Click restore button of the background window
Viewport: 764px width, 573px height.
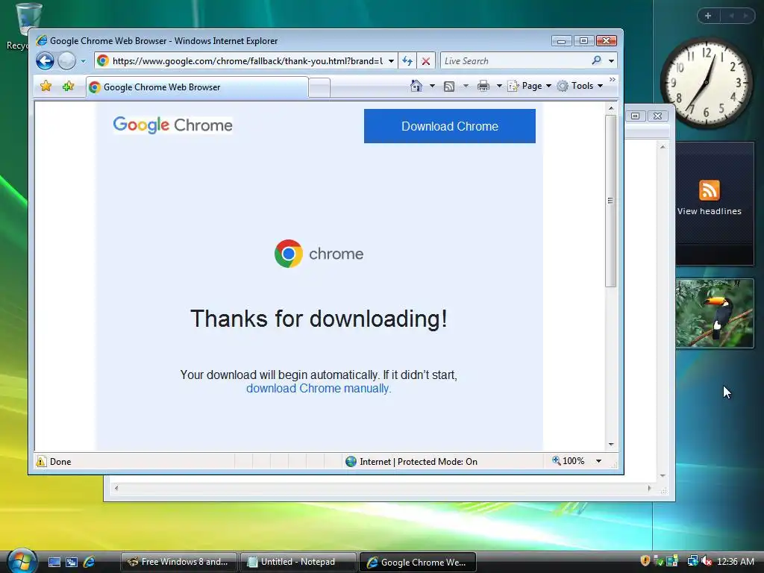(636, 116)
